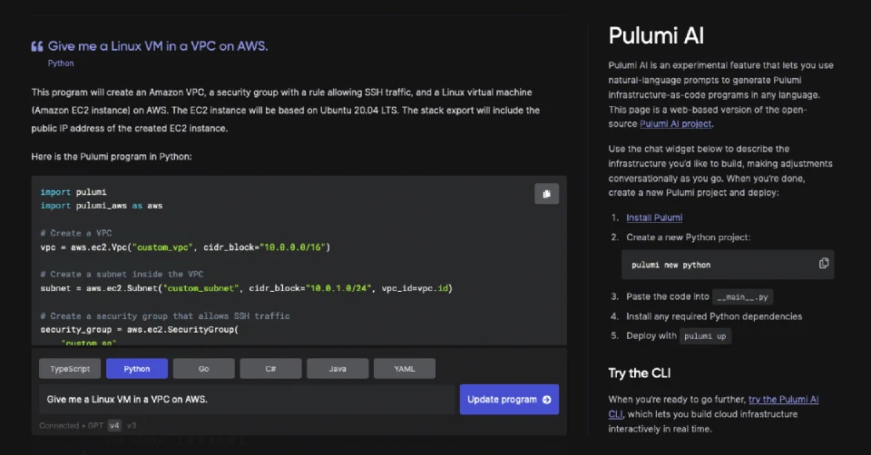Screen dimensions: 871x455
Task: Switch the code language to Go
Action: [x=204, y=368]
